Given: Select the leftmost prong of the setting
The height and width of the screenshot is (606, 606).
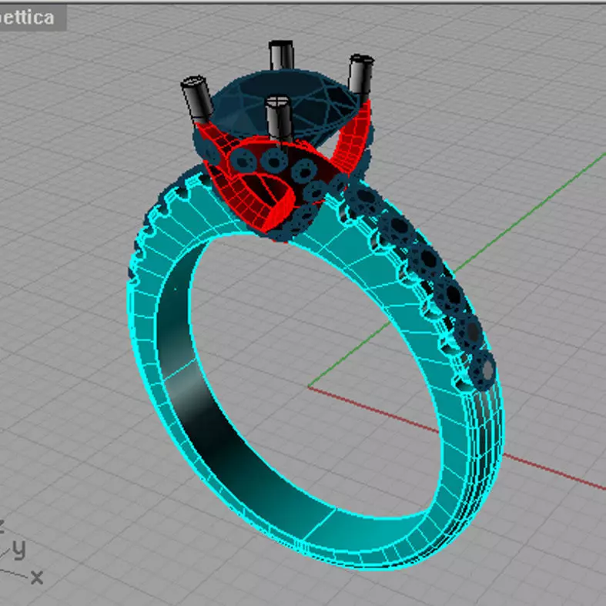Looking at the screenshot, I should tap(197, 99).
